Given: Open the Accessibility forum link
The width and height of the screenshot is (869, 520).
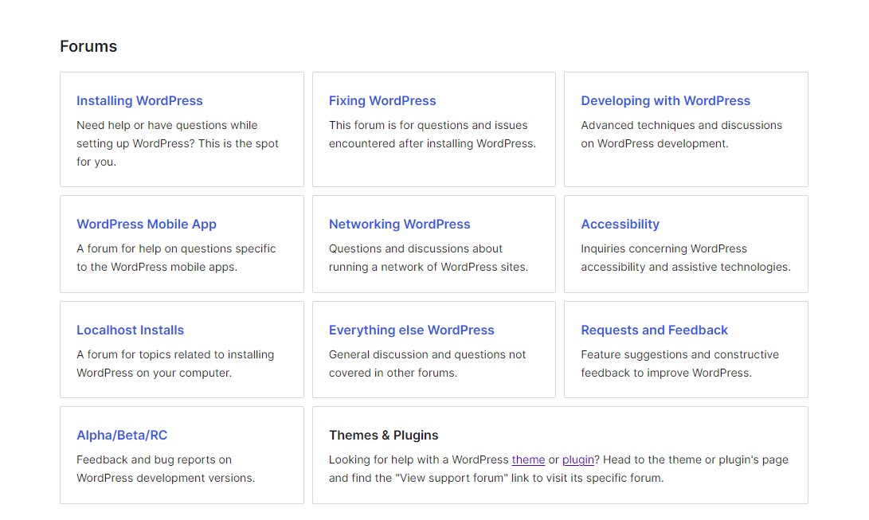Looking at the screenshot, I should coord(620,225).
